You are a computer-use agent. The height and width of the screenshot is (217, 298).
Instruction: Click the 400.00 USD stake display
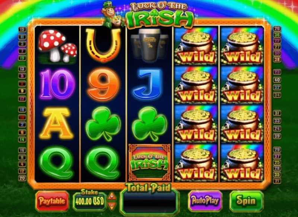pyautogui.click(x=90, y=201)
